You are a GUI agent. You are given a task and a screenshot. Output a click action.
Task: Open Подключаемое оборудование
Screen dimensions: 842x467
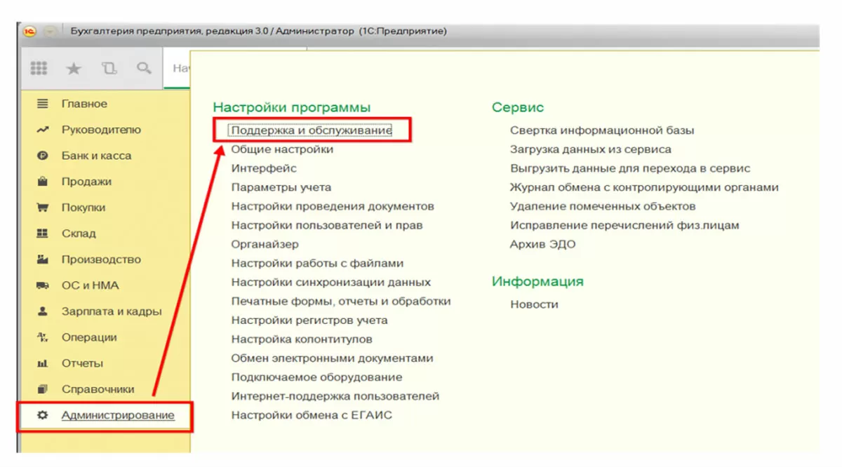317,377
